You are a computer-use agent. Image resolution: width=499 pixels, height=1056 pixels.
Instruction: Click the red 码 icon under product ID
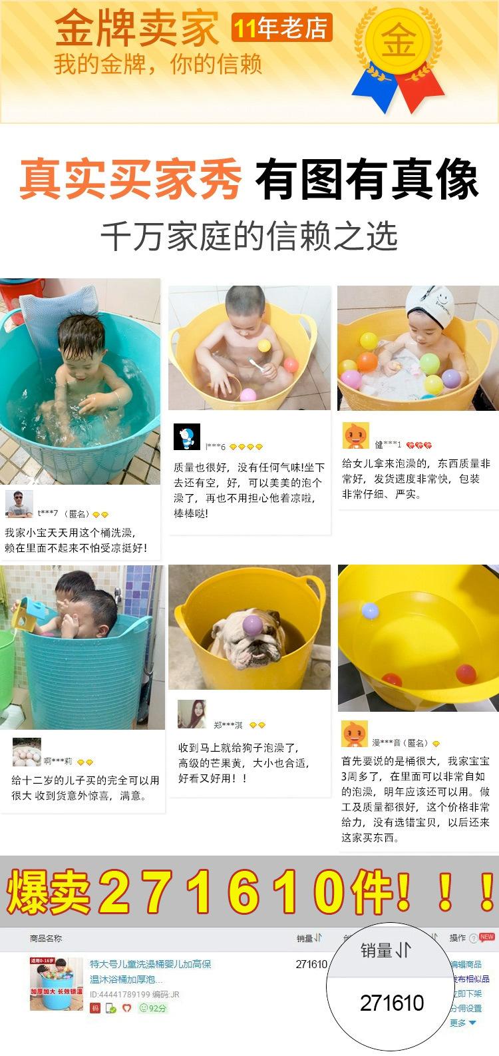coord(95,1009)
